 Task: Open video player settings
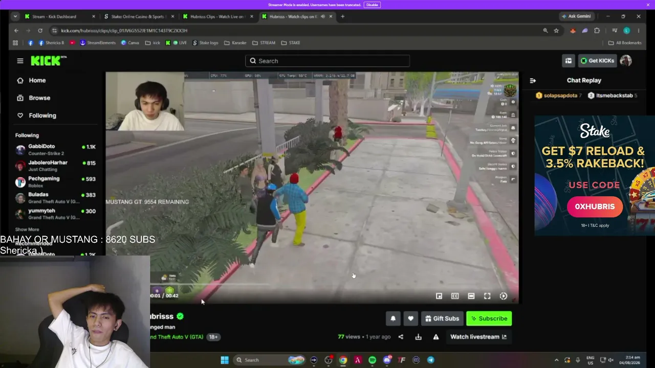click(503, 296)
